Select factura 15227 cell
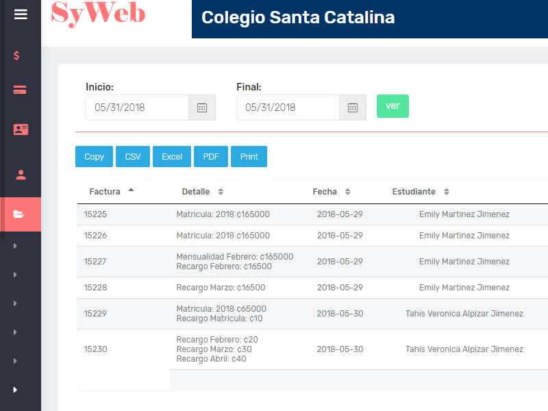The height and width of the screenshot is (411, 548). [x=95, y=262]
